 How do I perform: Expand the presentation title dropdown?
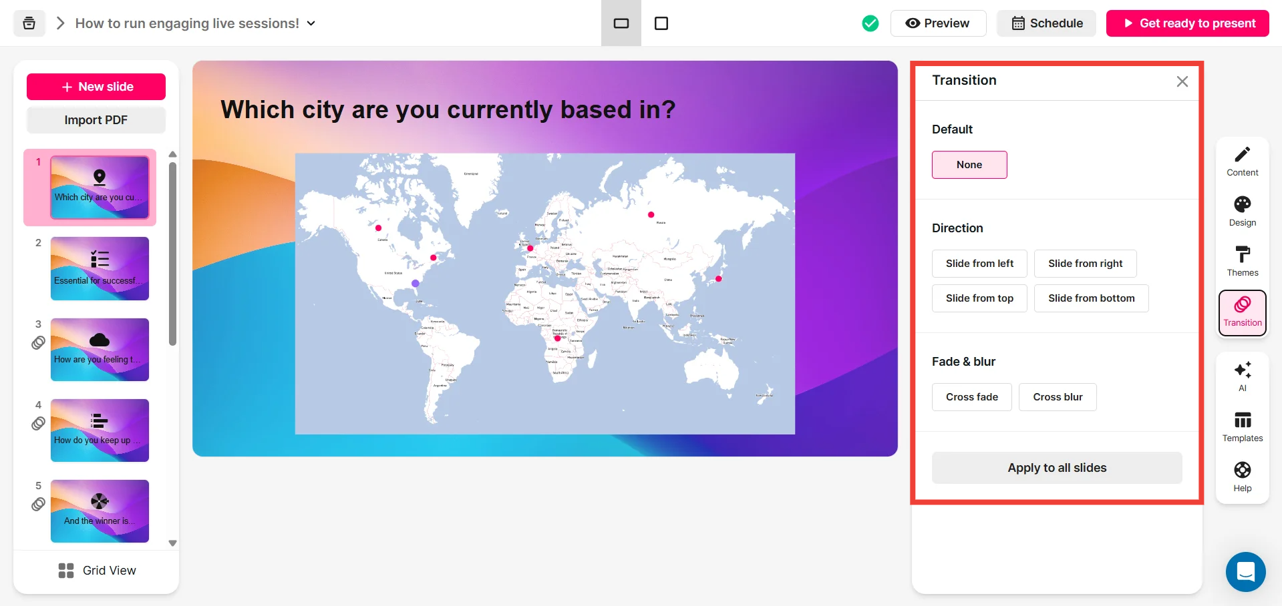tap(311, 23)
